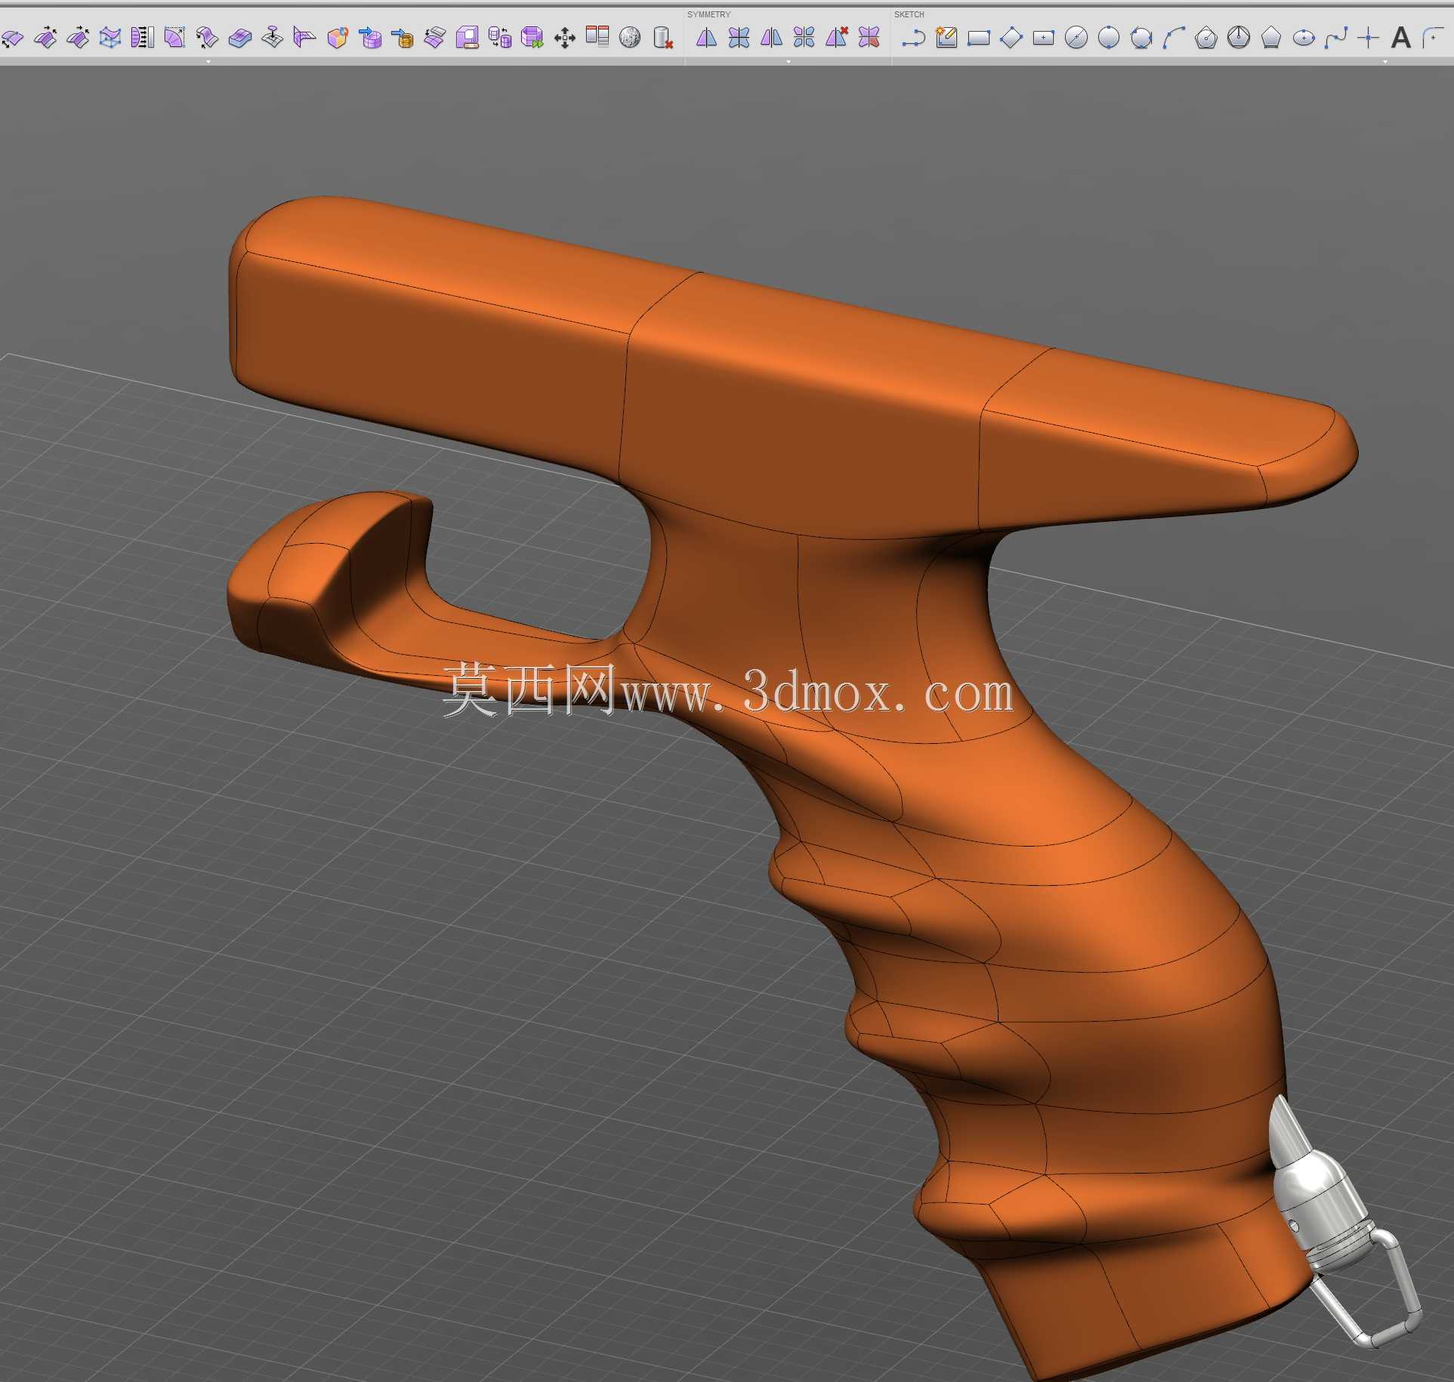
Task: Select the second of two arrowed-surface edge tools
Action: (78, 38)
